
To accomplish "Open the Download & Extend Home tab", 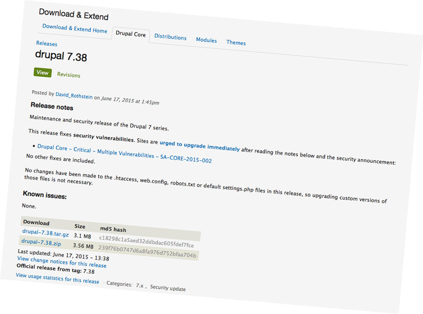I will coord(75,28).
